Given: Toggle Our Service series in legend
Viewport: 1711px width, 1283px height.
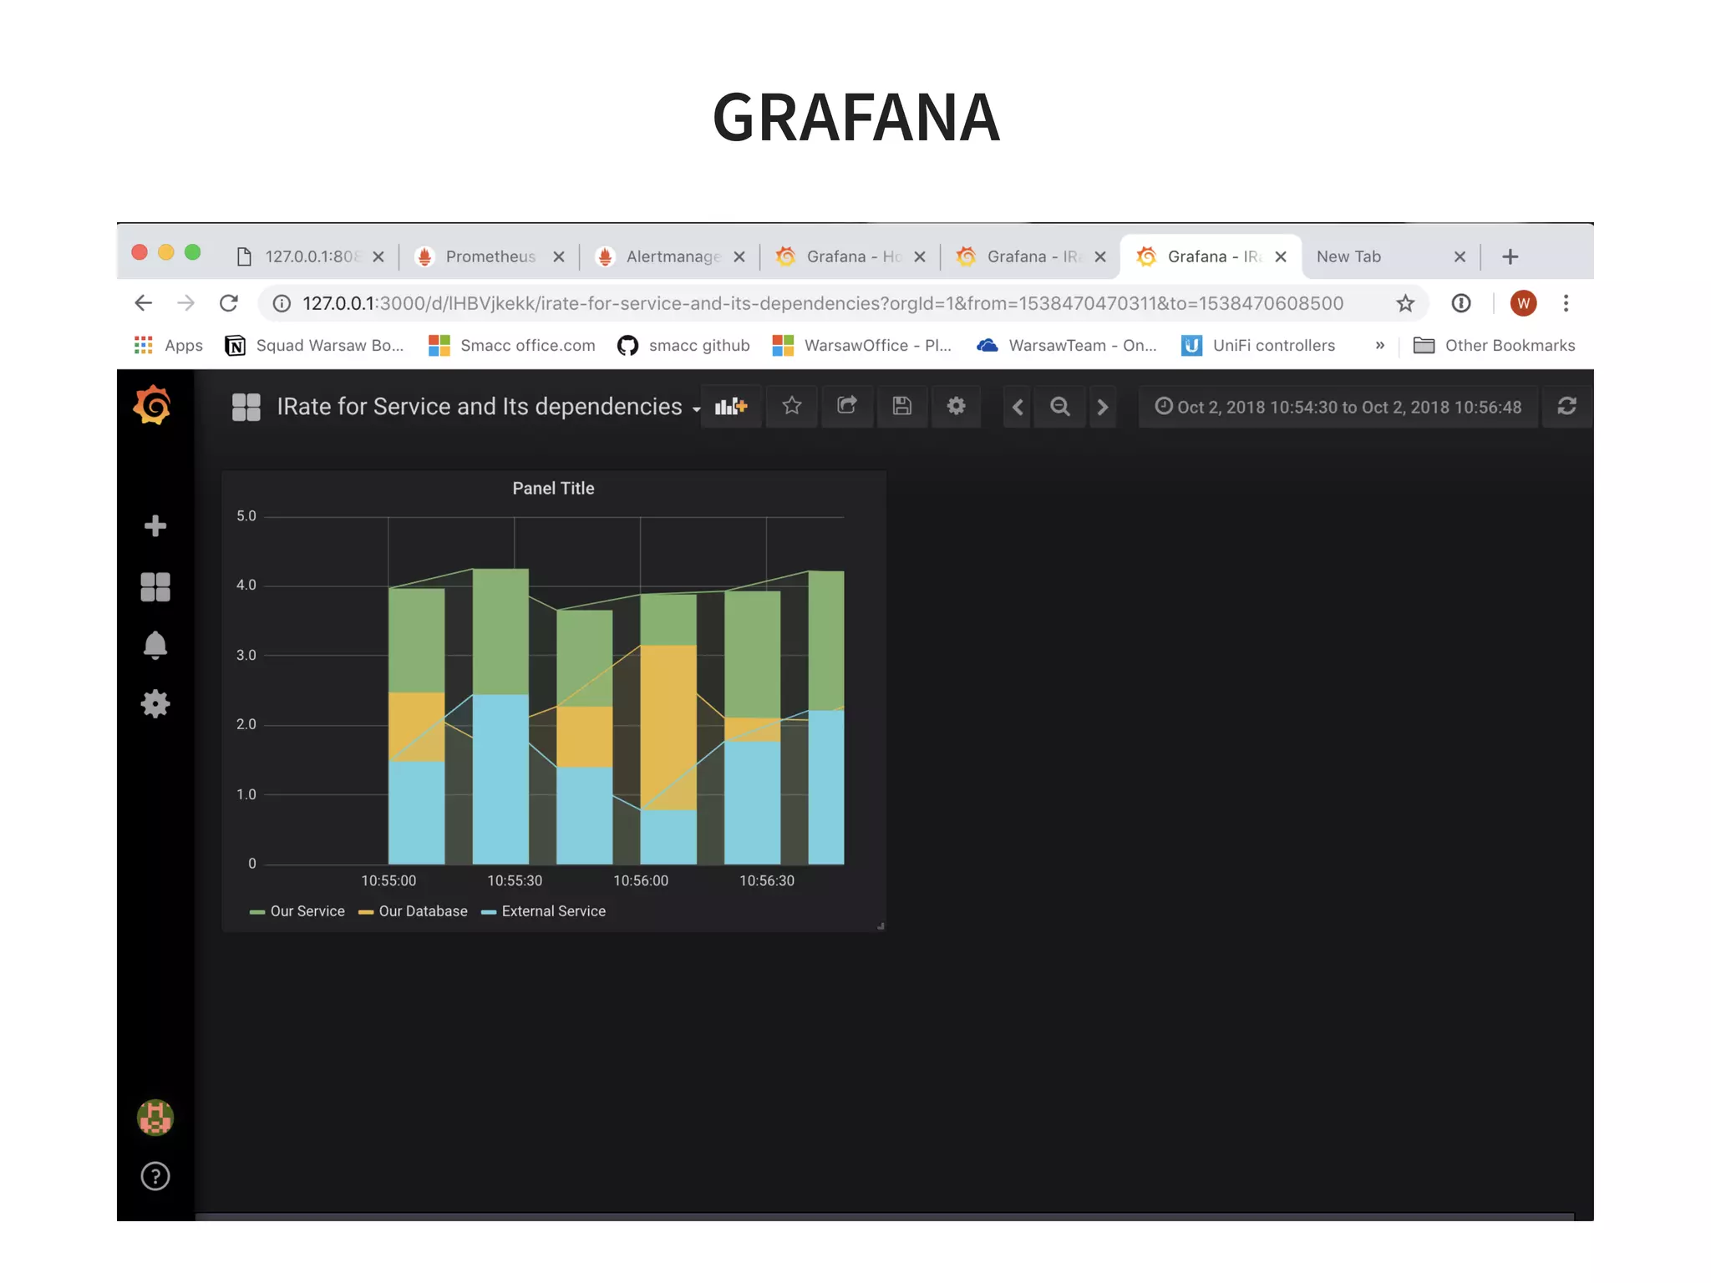Looking at the screenshot, I should [307, 911].
